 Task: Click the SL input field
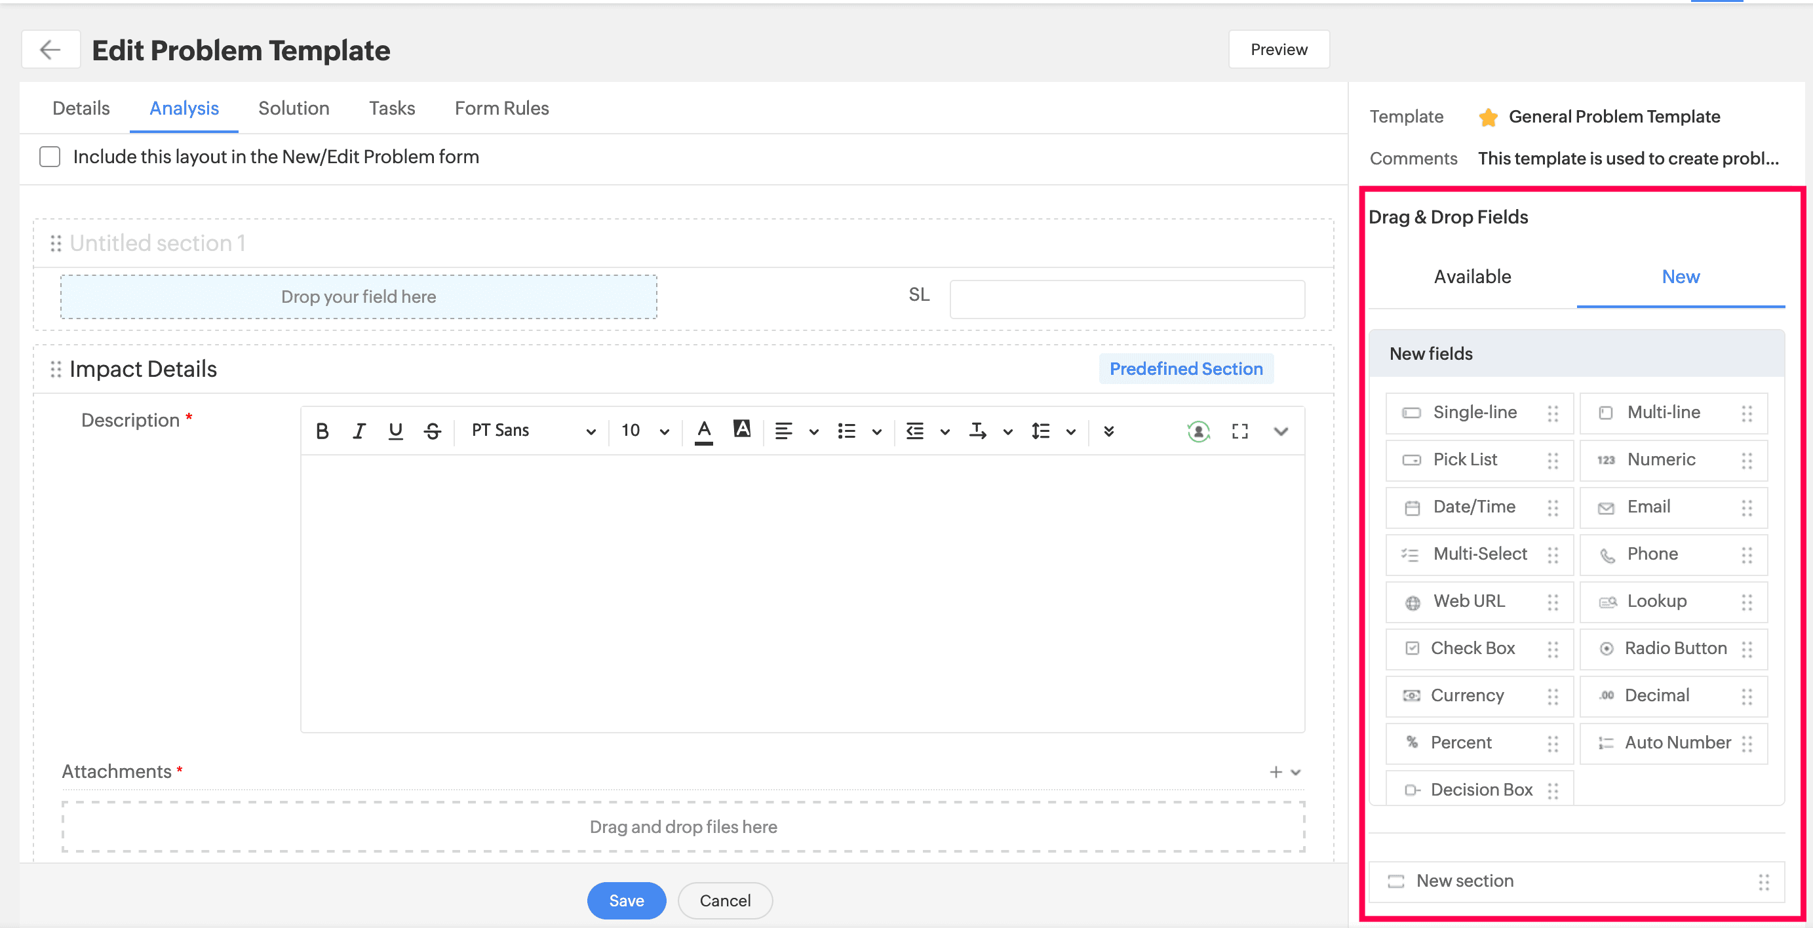(1127, 299)
